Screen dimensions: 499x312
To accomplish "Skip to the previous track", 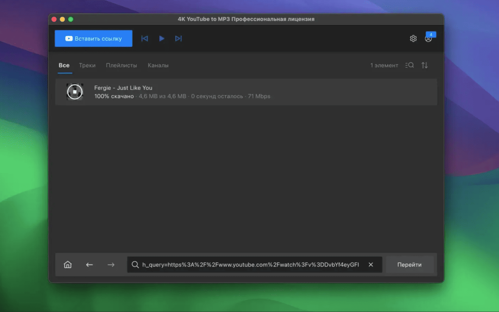I will point(145,39).
